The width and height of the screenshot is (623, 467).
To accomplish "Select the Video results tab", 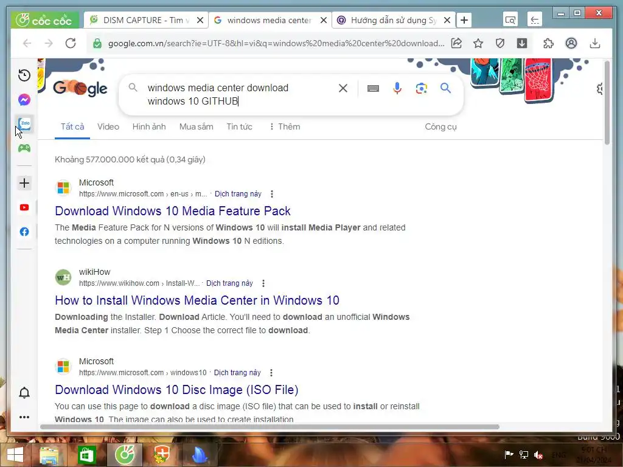I will [x=108, y=126].
